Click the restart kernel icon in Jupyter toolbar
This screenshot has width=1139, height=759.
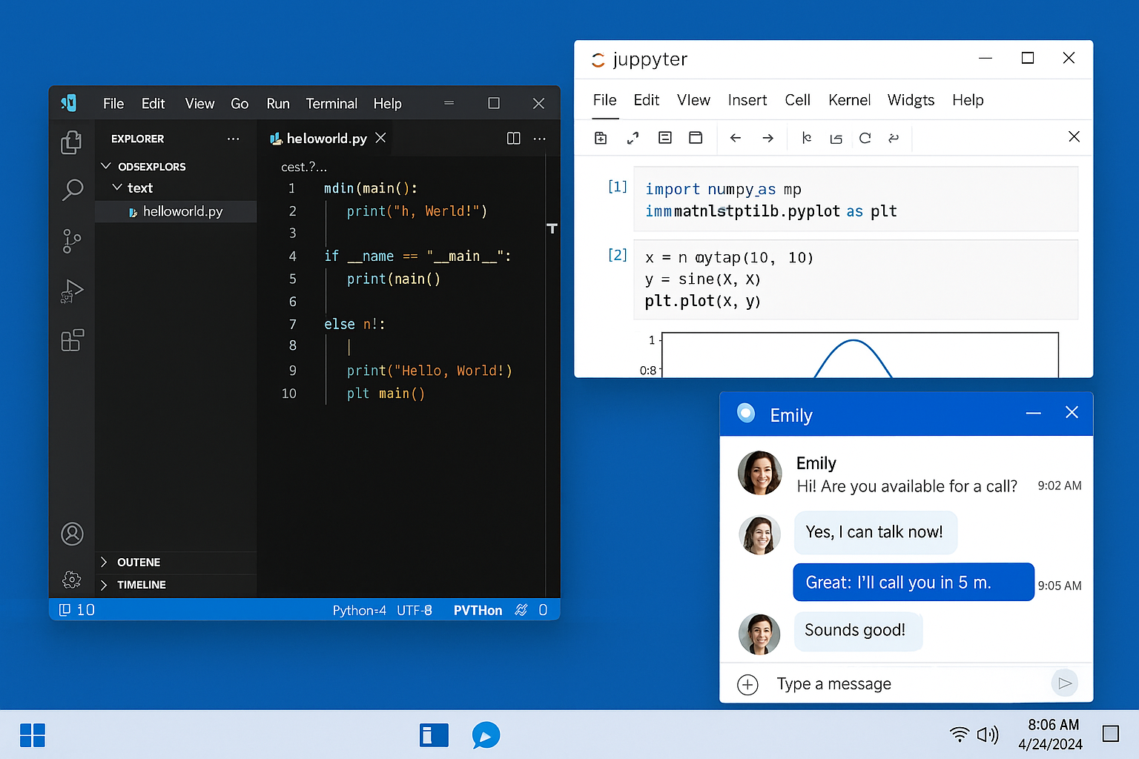(865, 138)
